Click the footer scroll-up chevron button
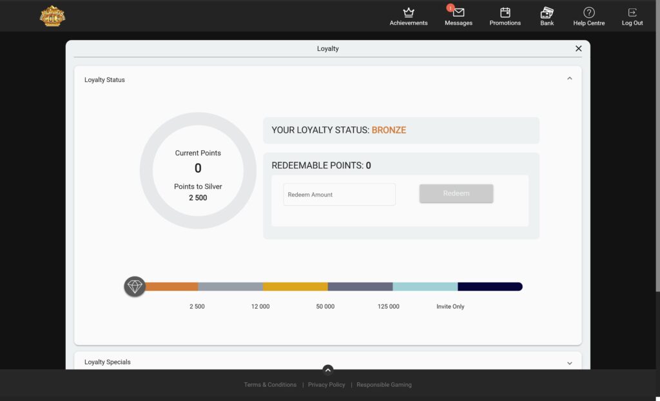Image resolution: width=660 pixels, height=401 pixels. point(328,370)
